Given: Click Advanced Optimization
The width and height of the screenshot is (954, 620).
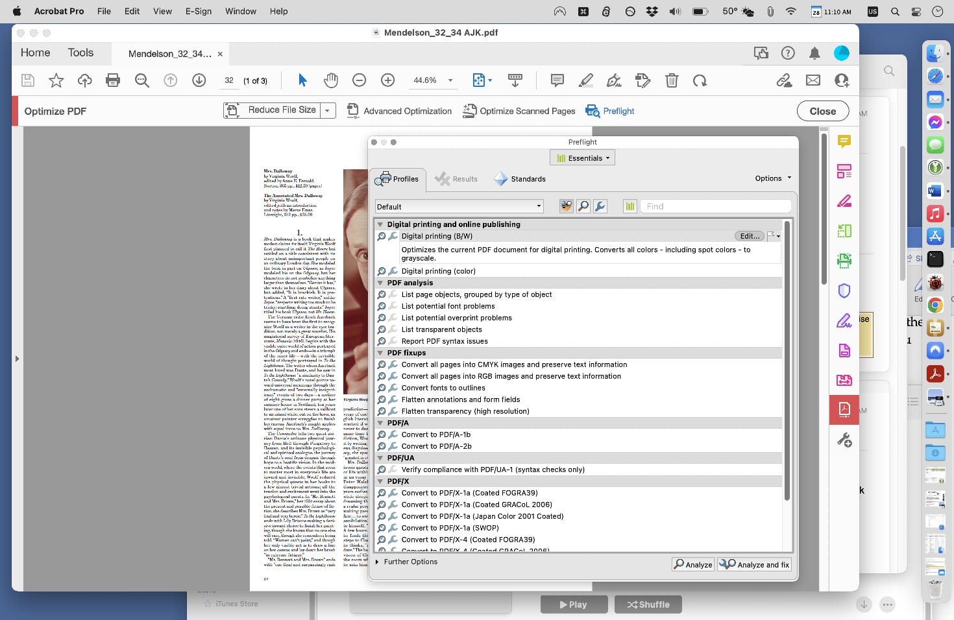Looking at the screenshot, I should tap(399, 111).
